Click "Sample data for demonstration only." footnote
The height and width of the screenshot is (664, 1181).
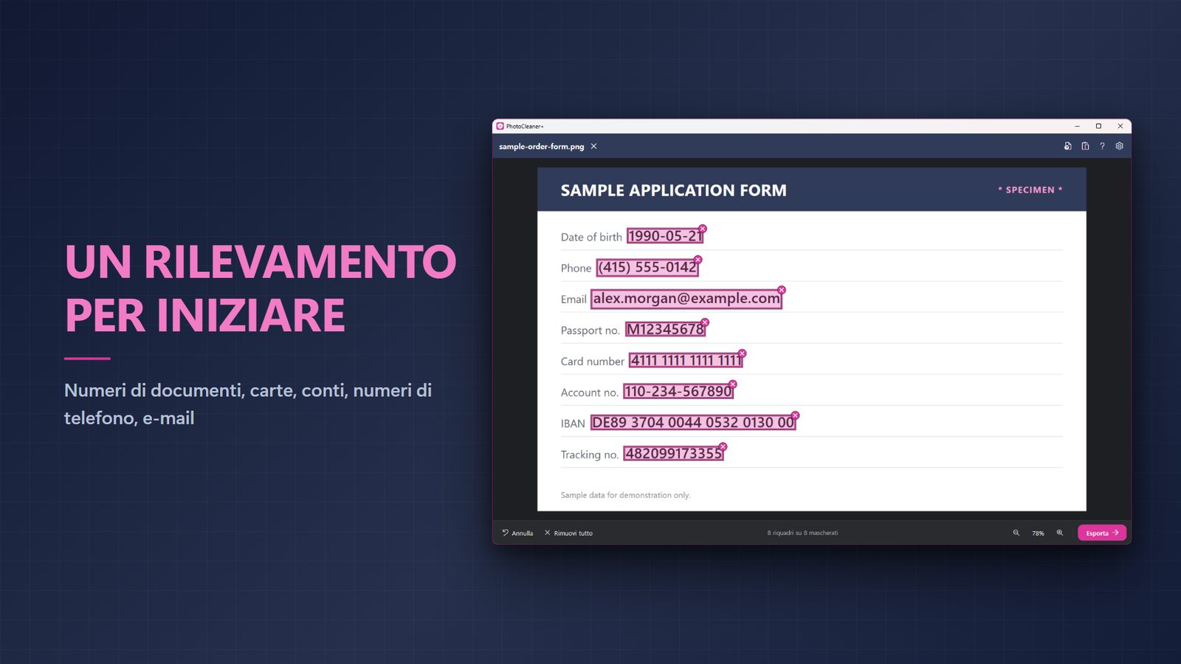pos(626,495)
